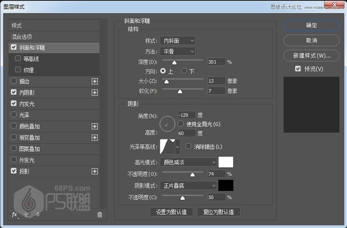Click the move effect down arrow
The height and width of the screenshot is (228, 347).
(38, 214)
